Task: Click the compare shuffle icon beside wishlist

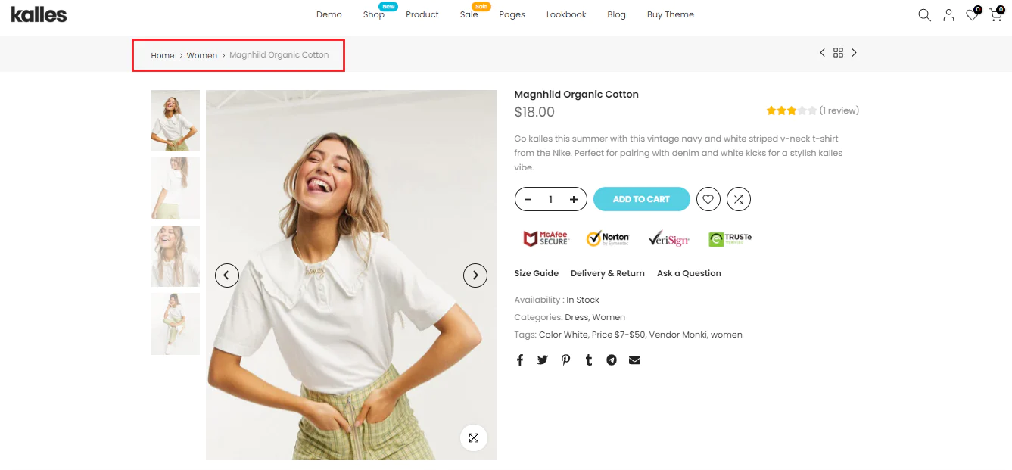Action: click(x=738, y=199)
